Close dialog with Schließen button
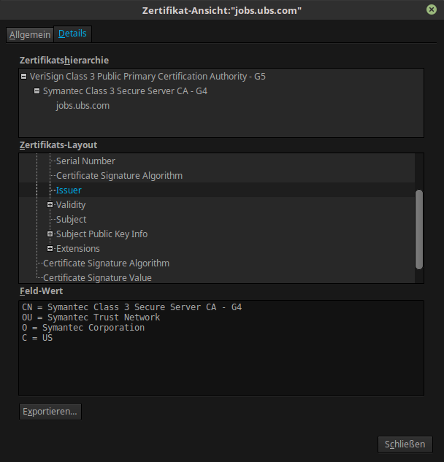Screen dimensions: 444x462 405,444
